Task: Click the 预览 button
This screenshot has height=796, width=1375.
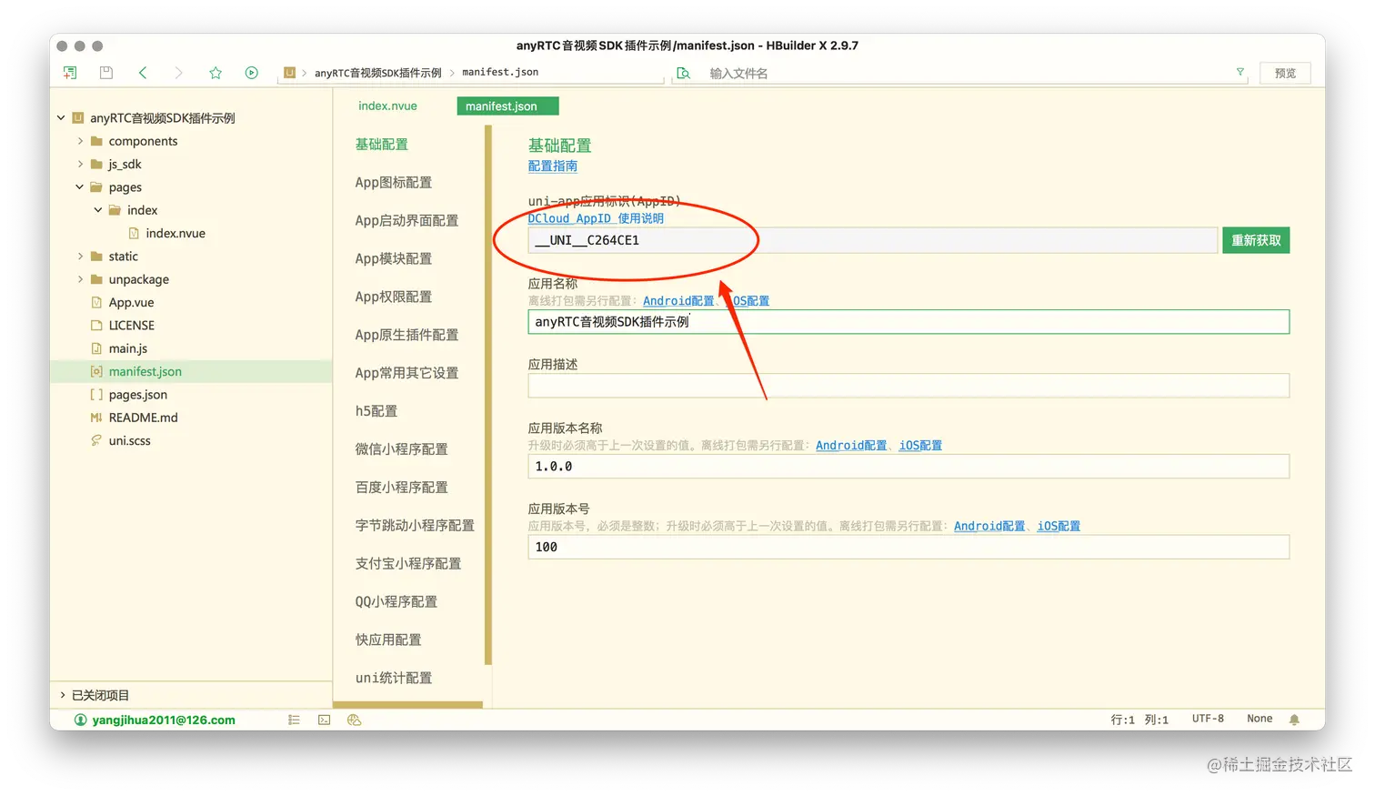Action: 1285,73
